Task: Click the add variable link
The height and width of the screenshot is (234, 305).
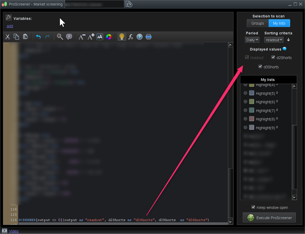Action: tap(10, 26)
